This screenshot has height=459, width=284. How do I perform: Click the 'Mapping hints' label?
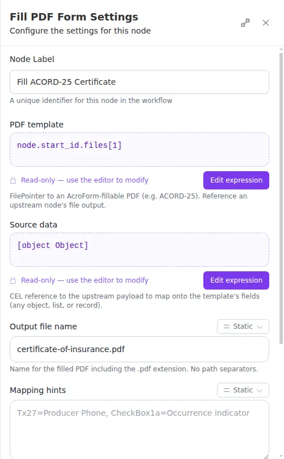coord(37,390)
